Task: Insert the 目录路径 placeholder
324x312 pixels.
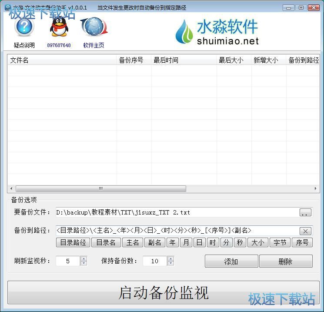Action: [x=73, y=242]
